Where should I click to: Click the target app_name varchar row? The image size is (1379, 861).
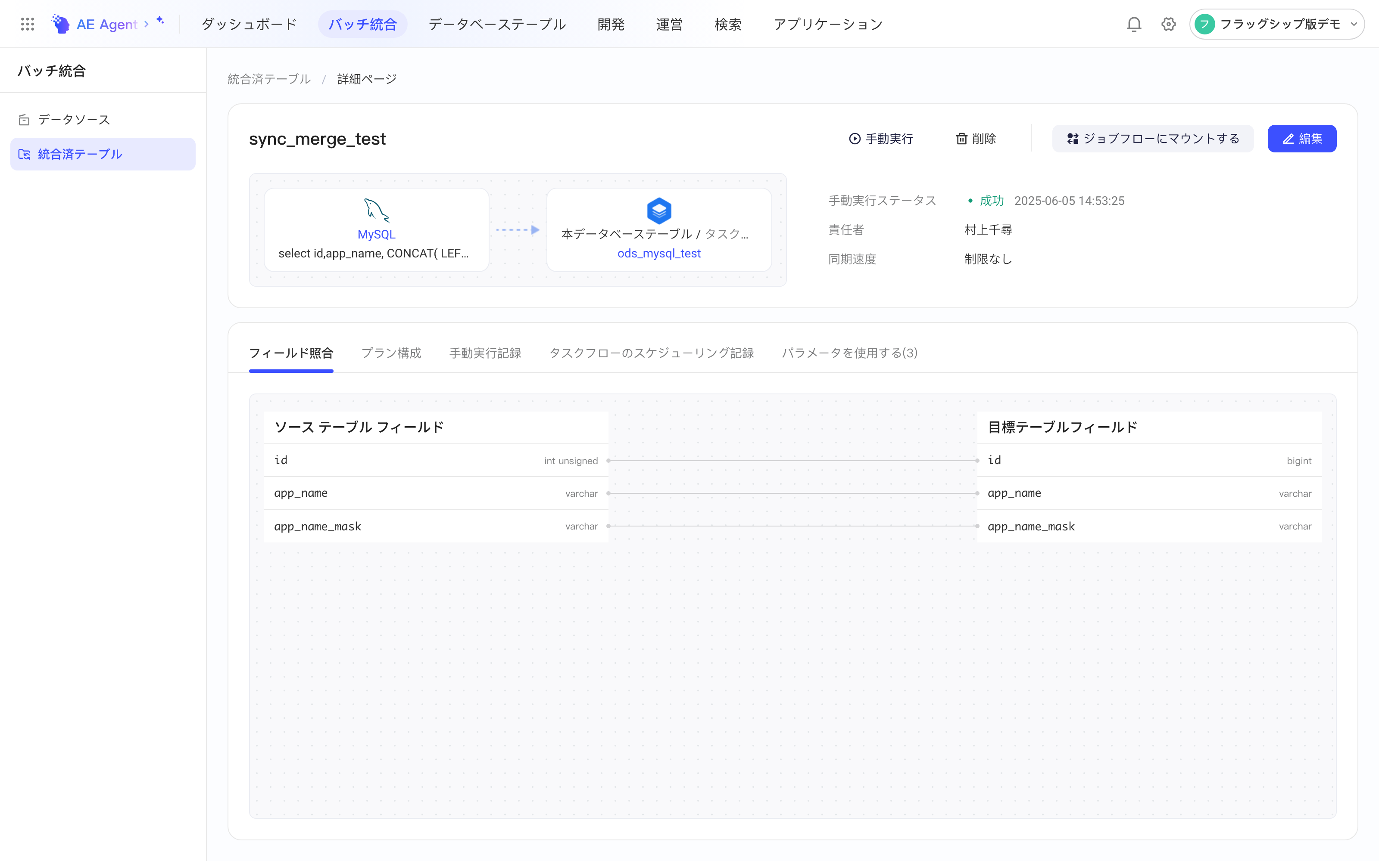1149,494
